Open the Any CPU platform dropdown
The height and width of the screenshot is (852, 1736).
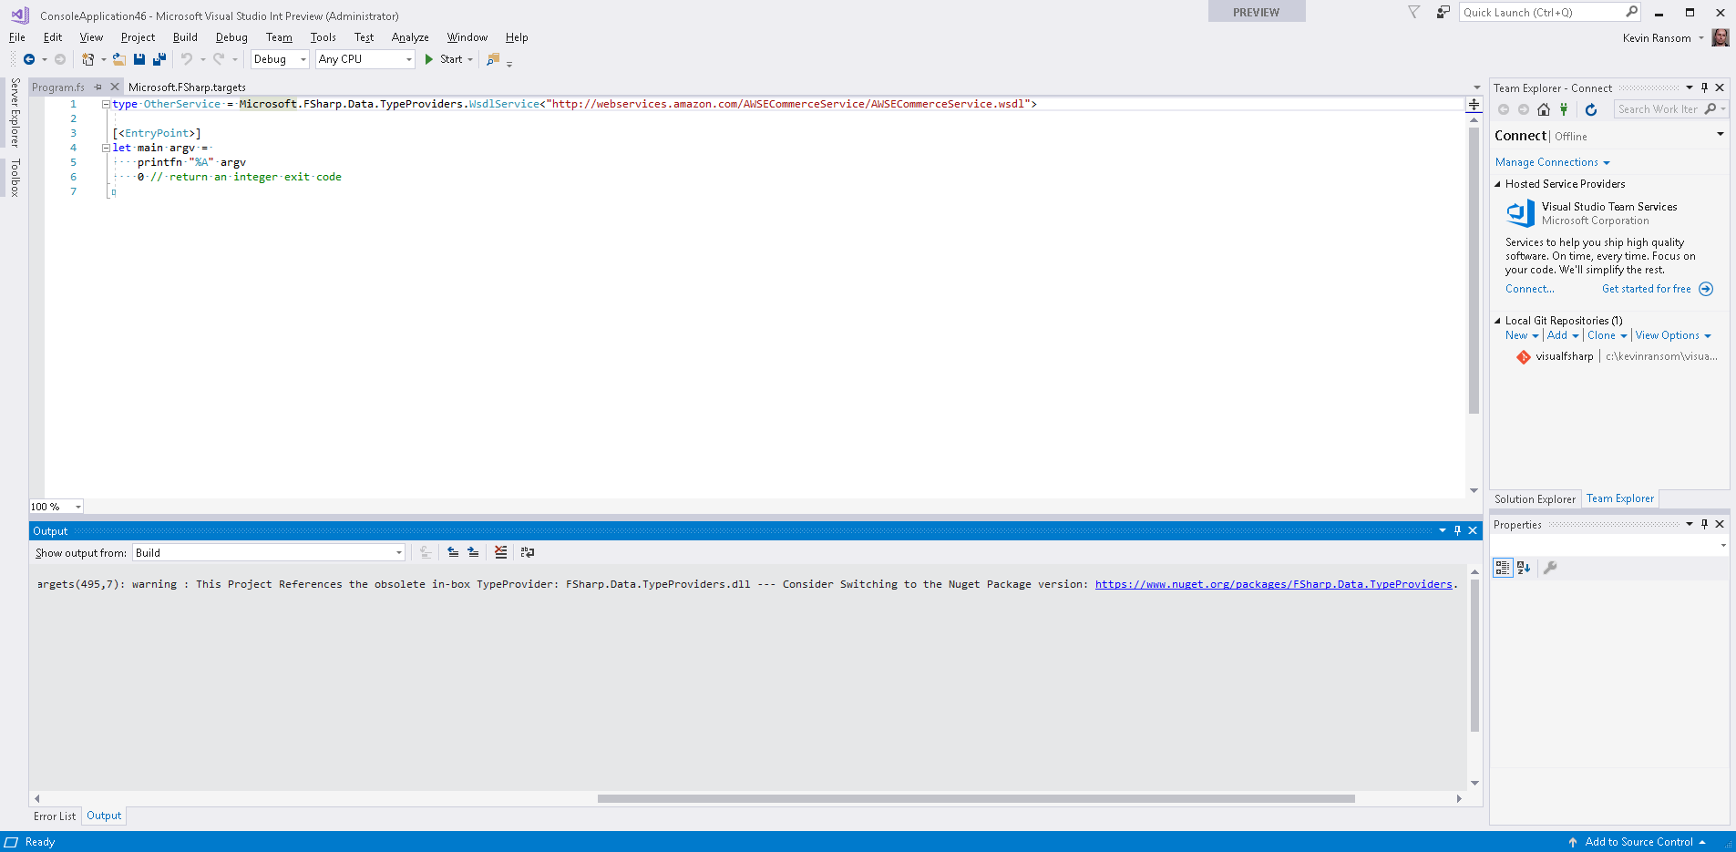408,59
